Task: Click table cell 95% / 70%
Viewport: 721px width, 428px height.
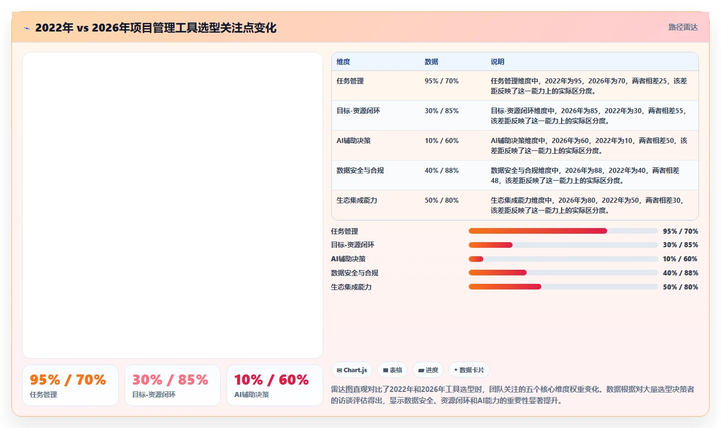Action: 442,81
